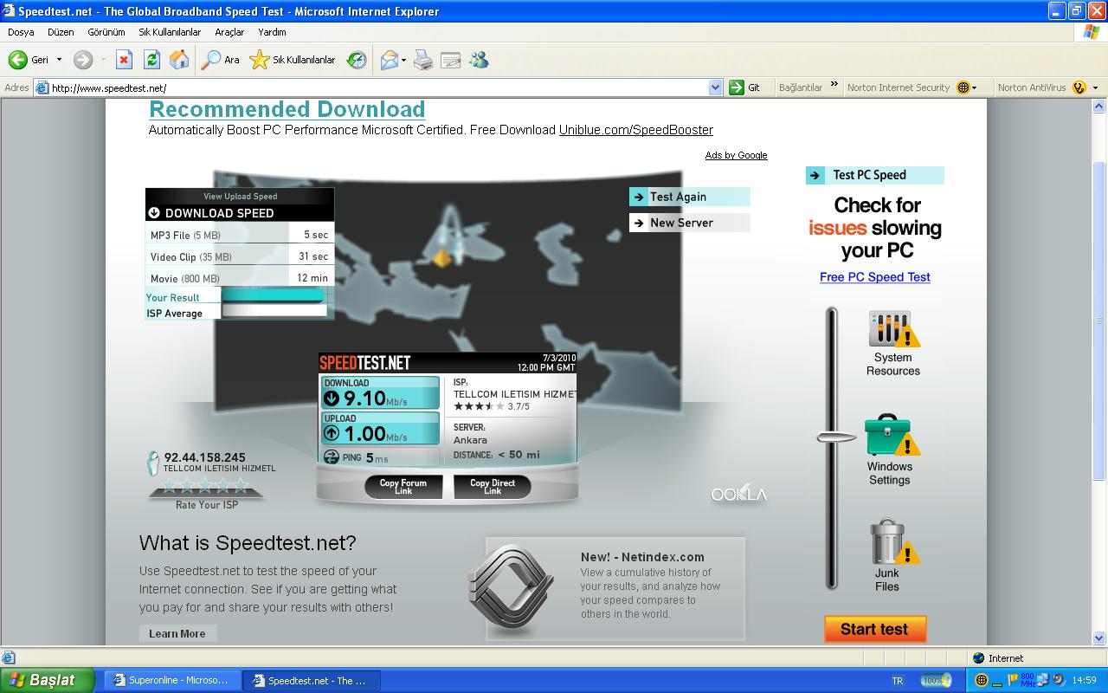Click the Windows Settings toolbox icon
The height and width of the screenshot is (693, 1108).
[891, 435]
